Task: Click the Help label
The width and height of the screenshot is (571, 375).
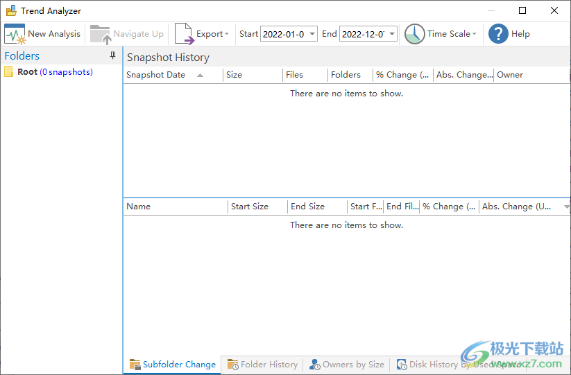Action: [x=520, y=34]
